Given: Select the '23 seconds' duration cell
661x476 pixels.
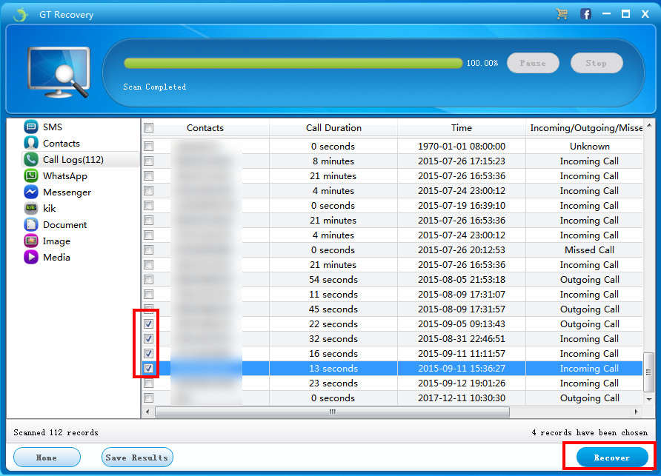Looking at the screenshot, I should click(333, 383).
